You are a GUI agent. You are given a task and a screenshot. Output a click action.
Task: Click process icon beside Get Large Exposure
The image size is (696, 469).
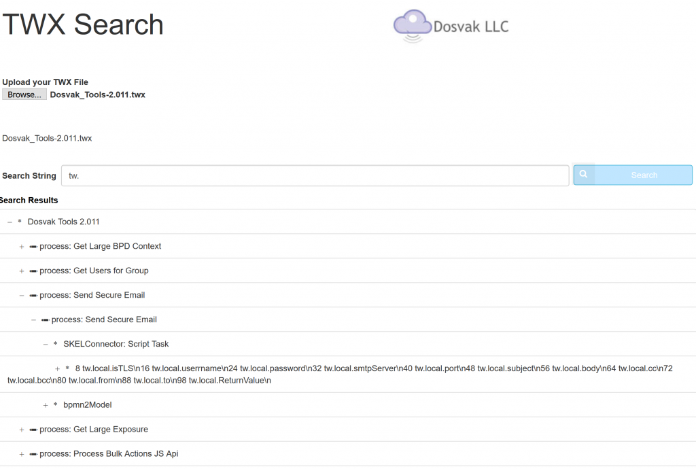[33, 430]
